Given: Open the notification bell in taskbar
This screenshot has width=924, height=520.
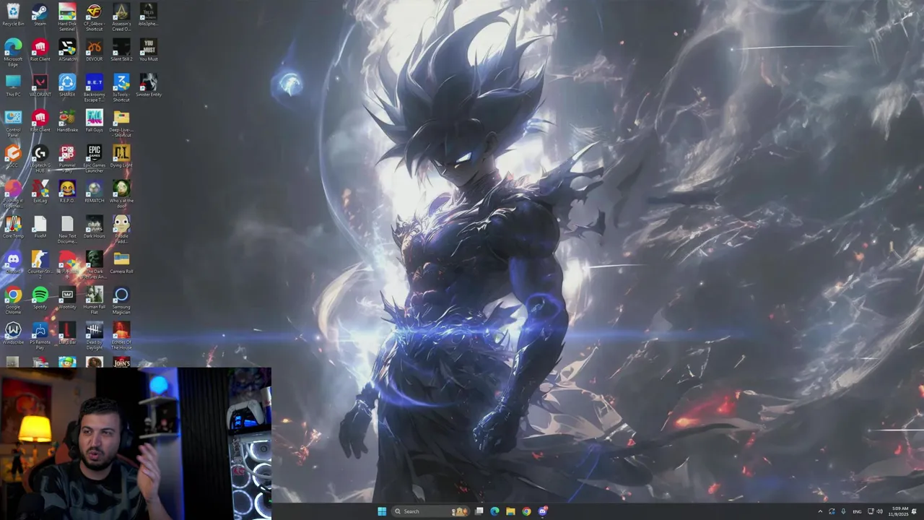Looking at the screenshot, I should [915, 511].
